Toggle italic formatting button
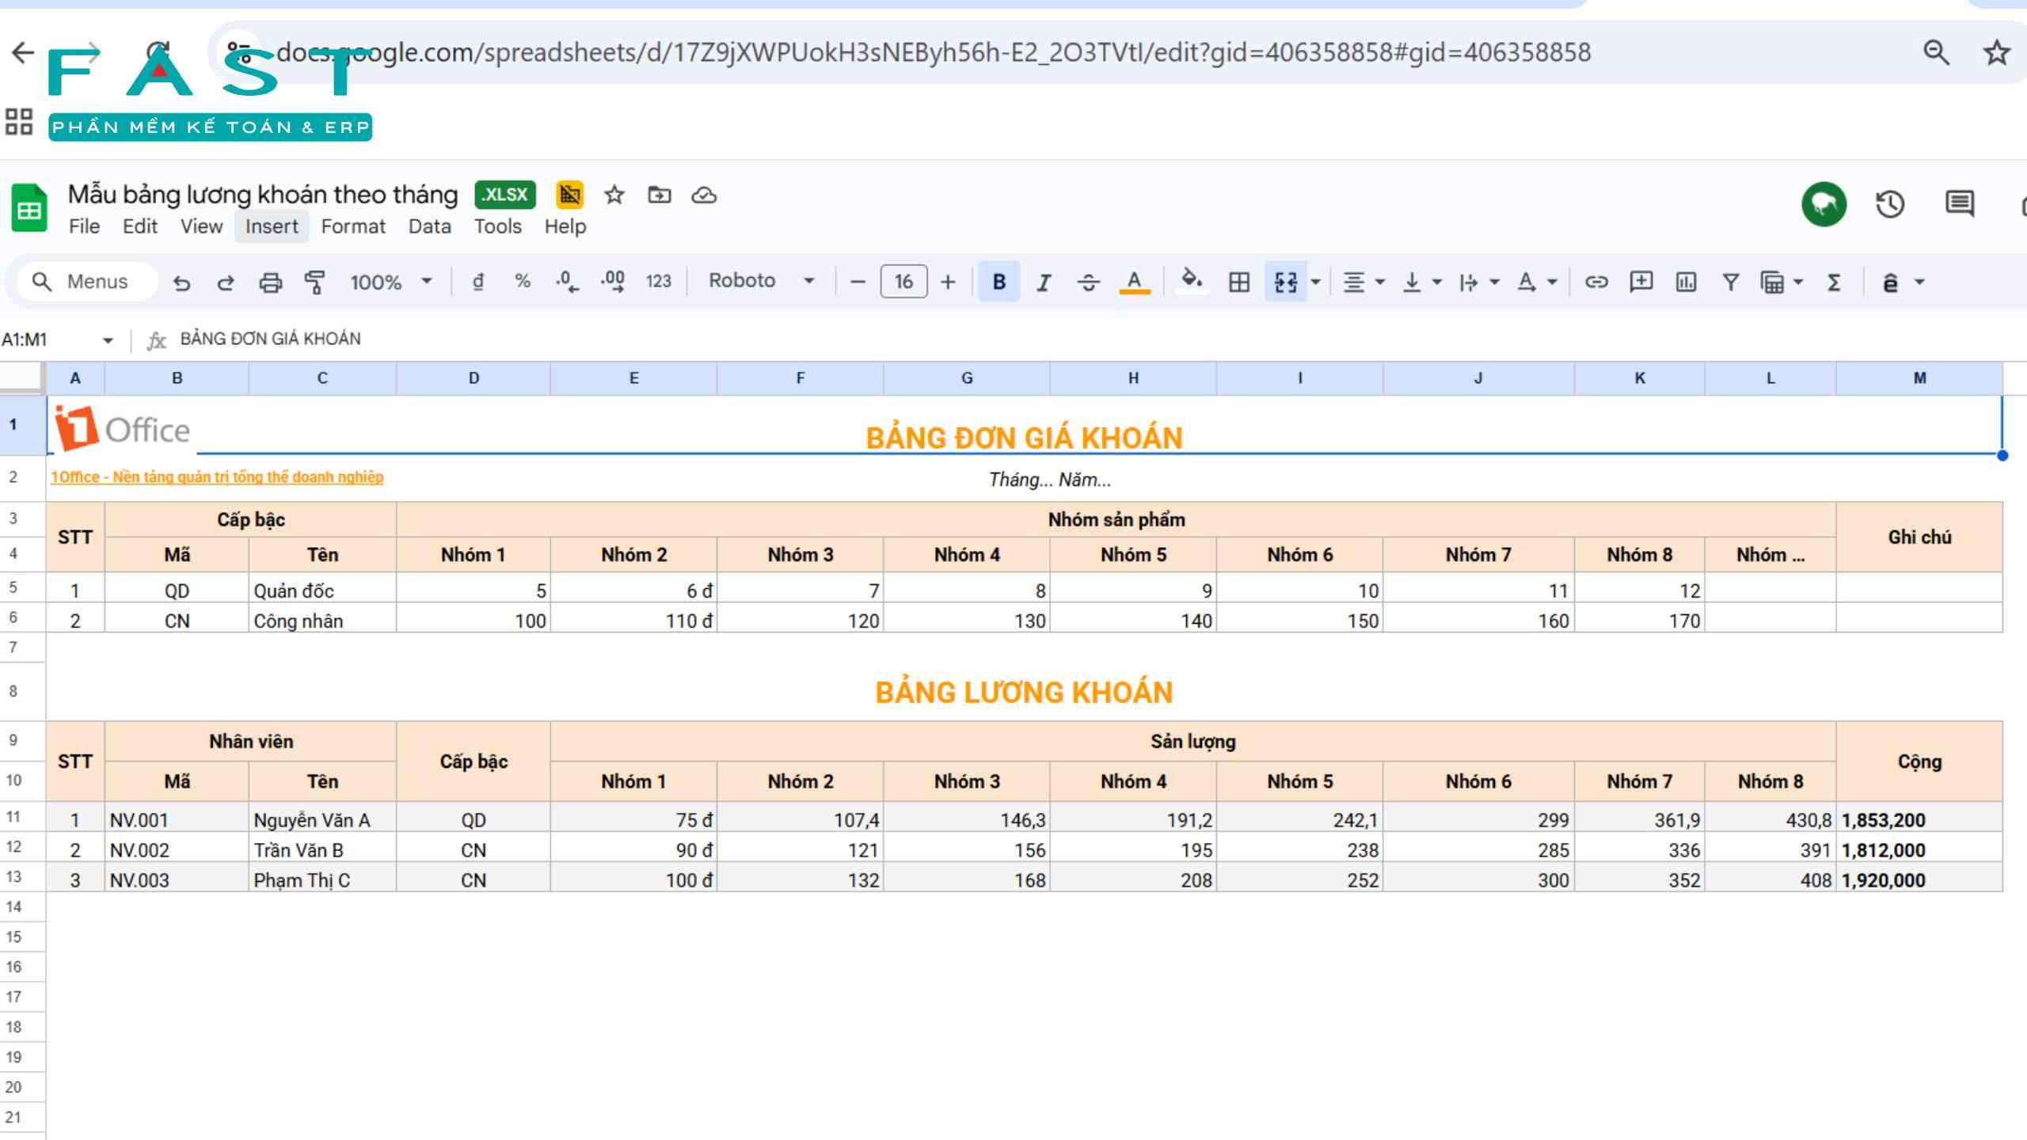 point(1044,282)
